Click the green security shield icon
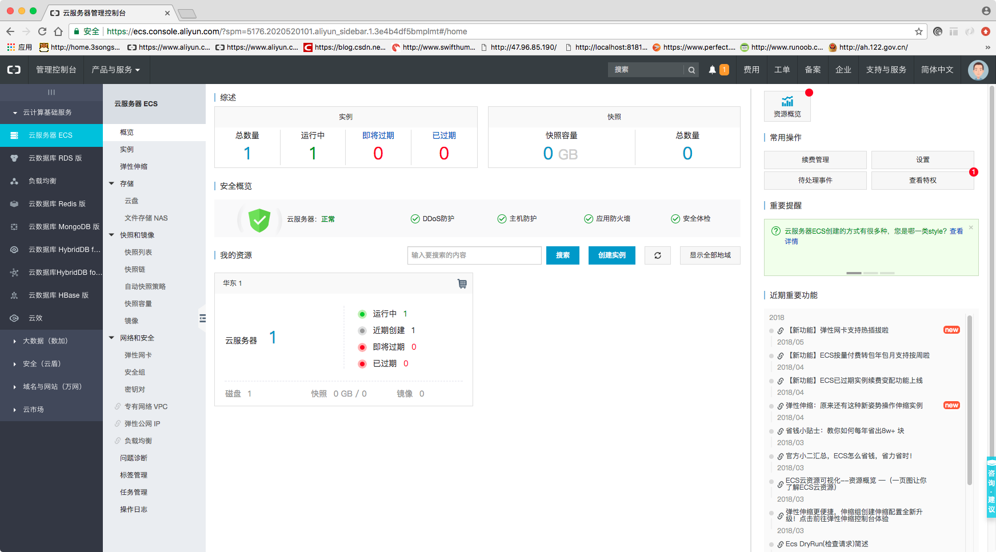The height and width of the screenshot is (552, 996). pos(259,219)
